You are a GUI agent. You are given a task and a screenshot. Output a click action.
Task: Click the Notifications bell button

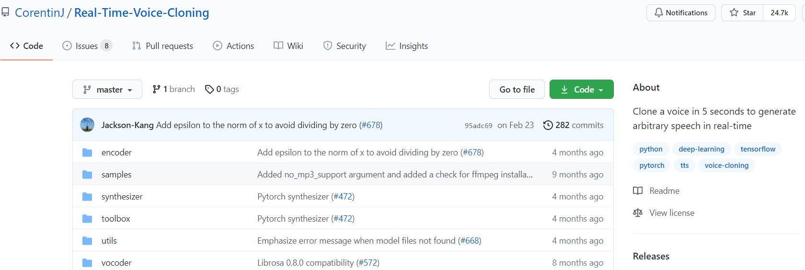point(681,12)
